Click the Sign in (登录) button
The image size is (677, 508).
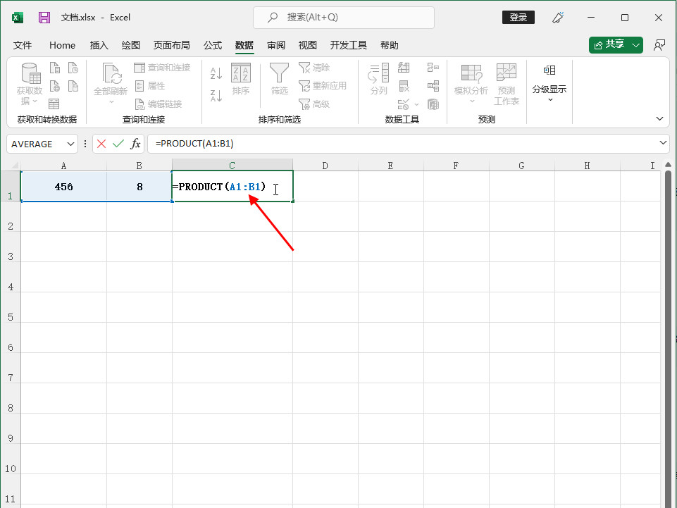pos(518,18)
